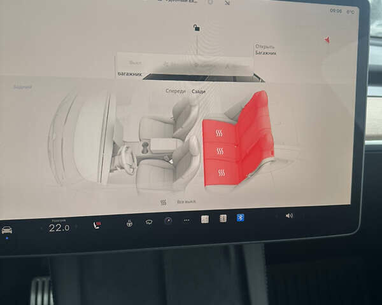Tap the heated steering wheel icon
Viewport: 382px width, 305px height.
tap(129, 223)
